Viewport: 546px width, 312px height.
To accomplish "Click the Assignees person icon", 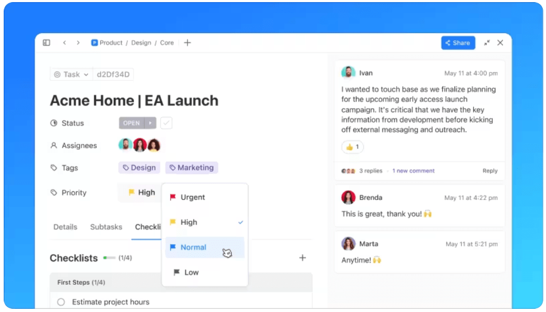I will [x=54, y=145].
